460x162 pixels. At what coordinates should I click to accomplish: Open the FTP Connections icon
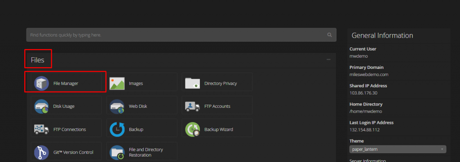point(41,129)
